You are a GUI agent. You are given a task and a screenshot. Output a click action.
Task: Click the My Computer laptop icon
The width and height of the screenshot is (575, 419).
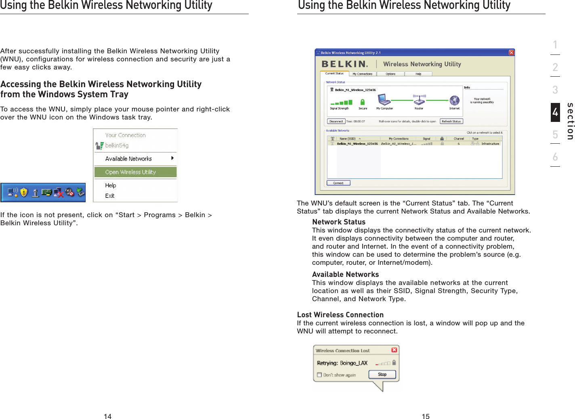coord(384,99)
